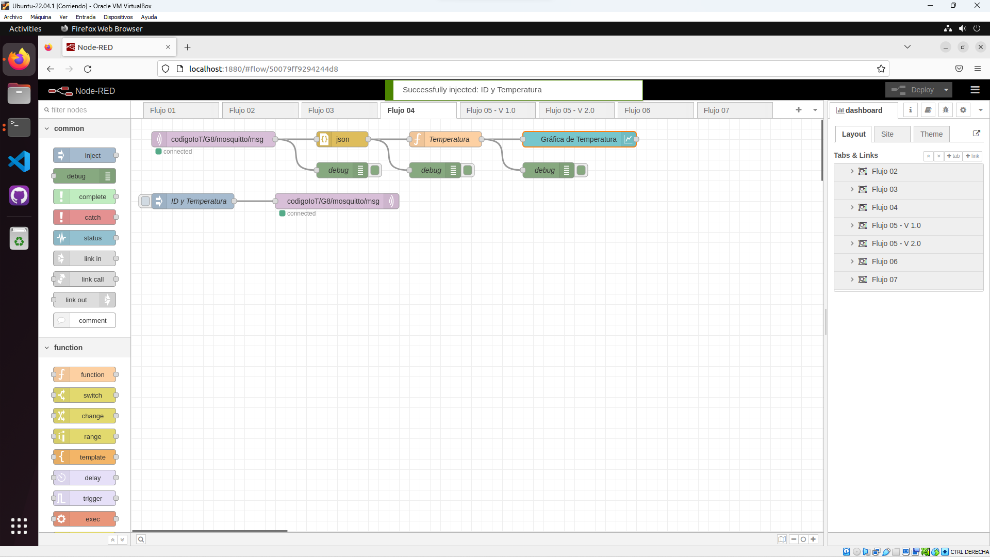Image resolution: width=990 pixels, height=557 pixels.
Task: Open the debug messages sidebar (bug icon)
Action: pos(945,110)
